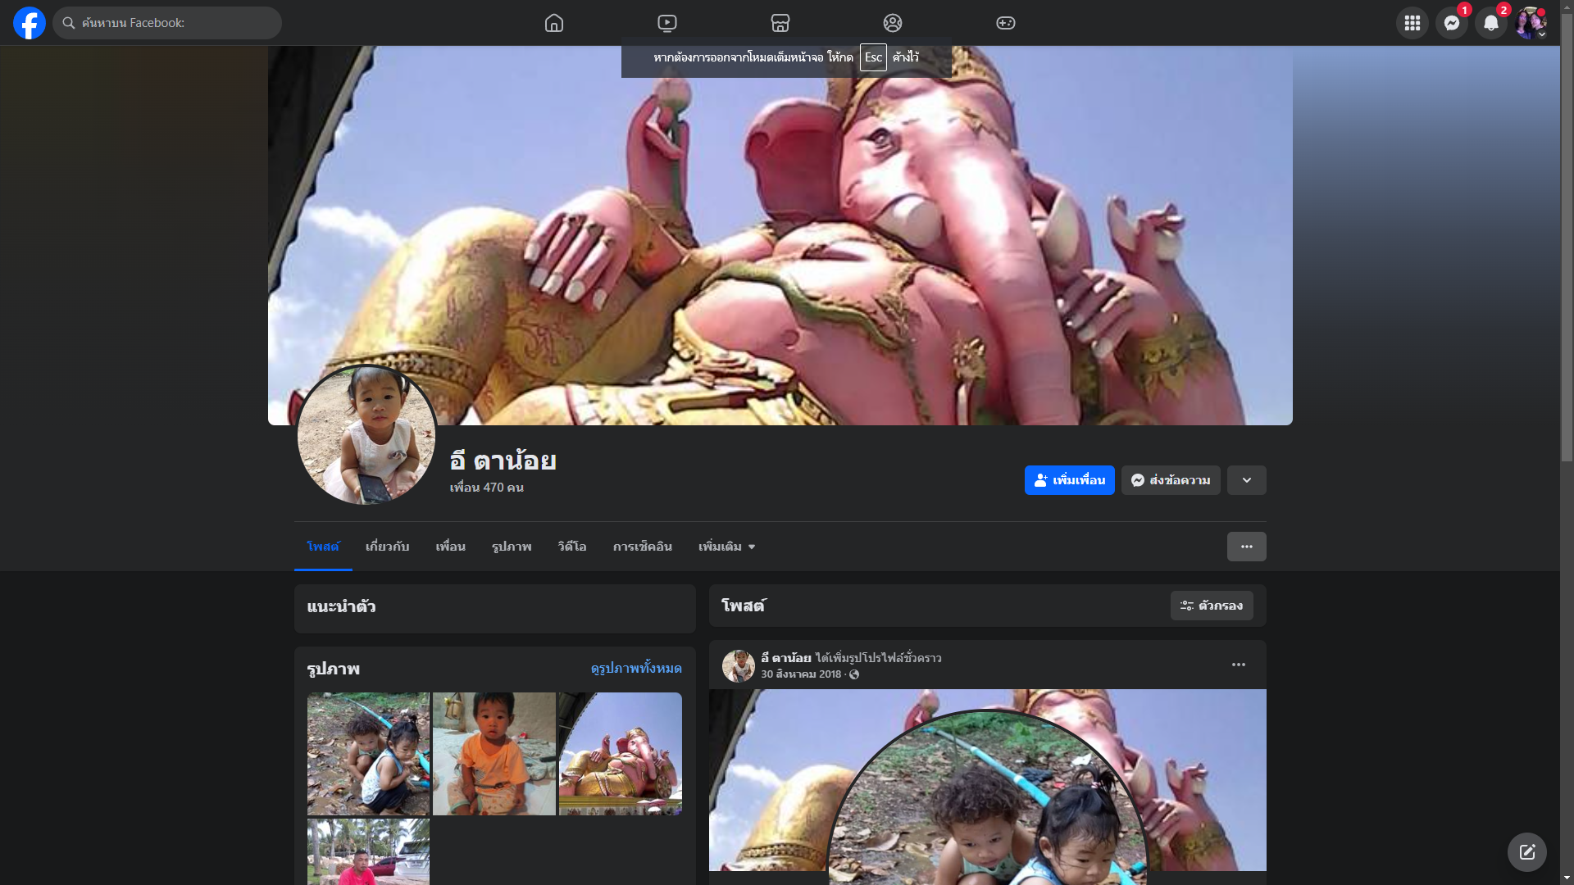
Task: Open the Home feed icon
Action: 554,23
